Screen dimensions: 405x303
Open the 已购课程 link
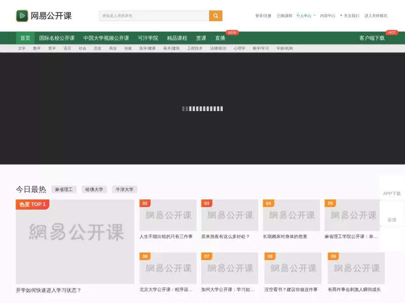click(x=285, y=16)
